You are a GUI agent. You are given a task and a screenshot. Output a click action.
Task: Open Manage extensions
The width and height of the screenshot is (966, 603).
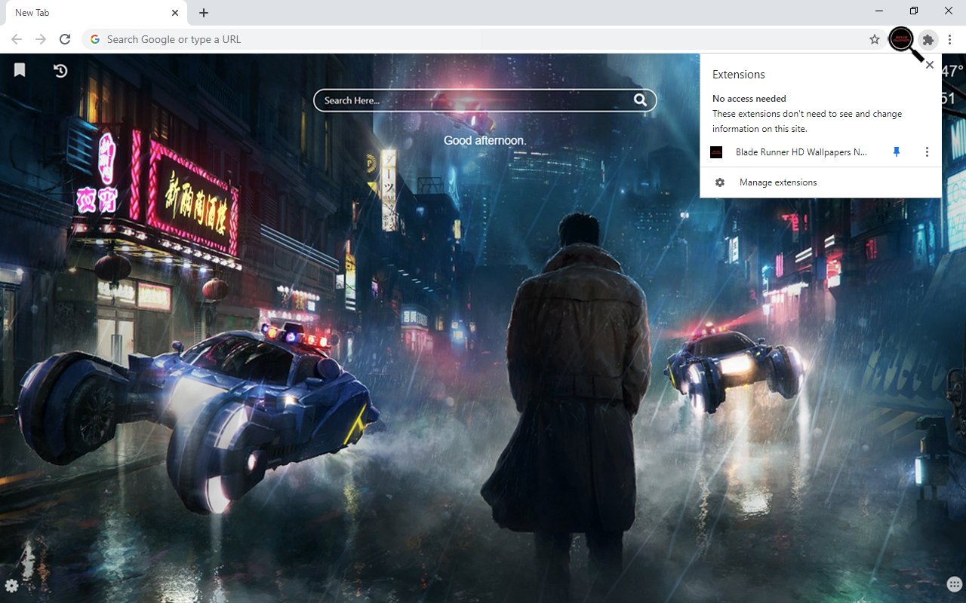[x=820, y=182]
